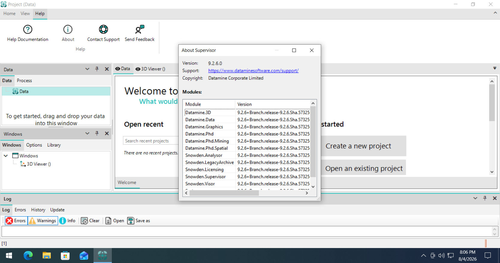Screen dimensions: 500x263
Task: Open Contact Support lifebuoy icon
Action: coord(103,29)
